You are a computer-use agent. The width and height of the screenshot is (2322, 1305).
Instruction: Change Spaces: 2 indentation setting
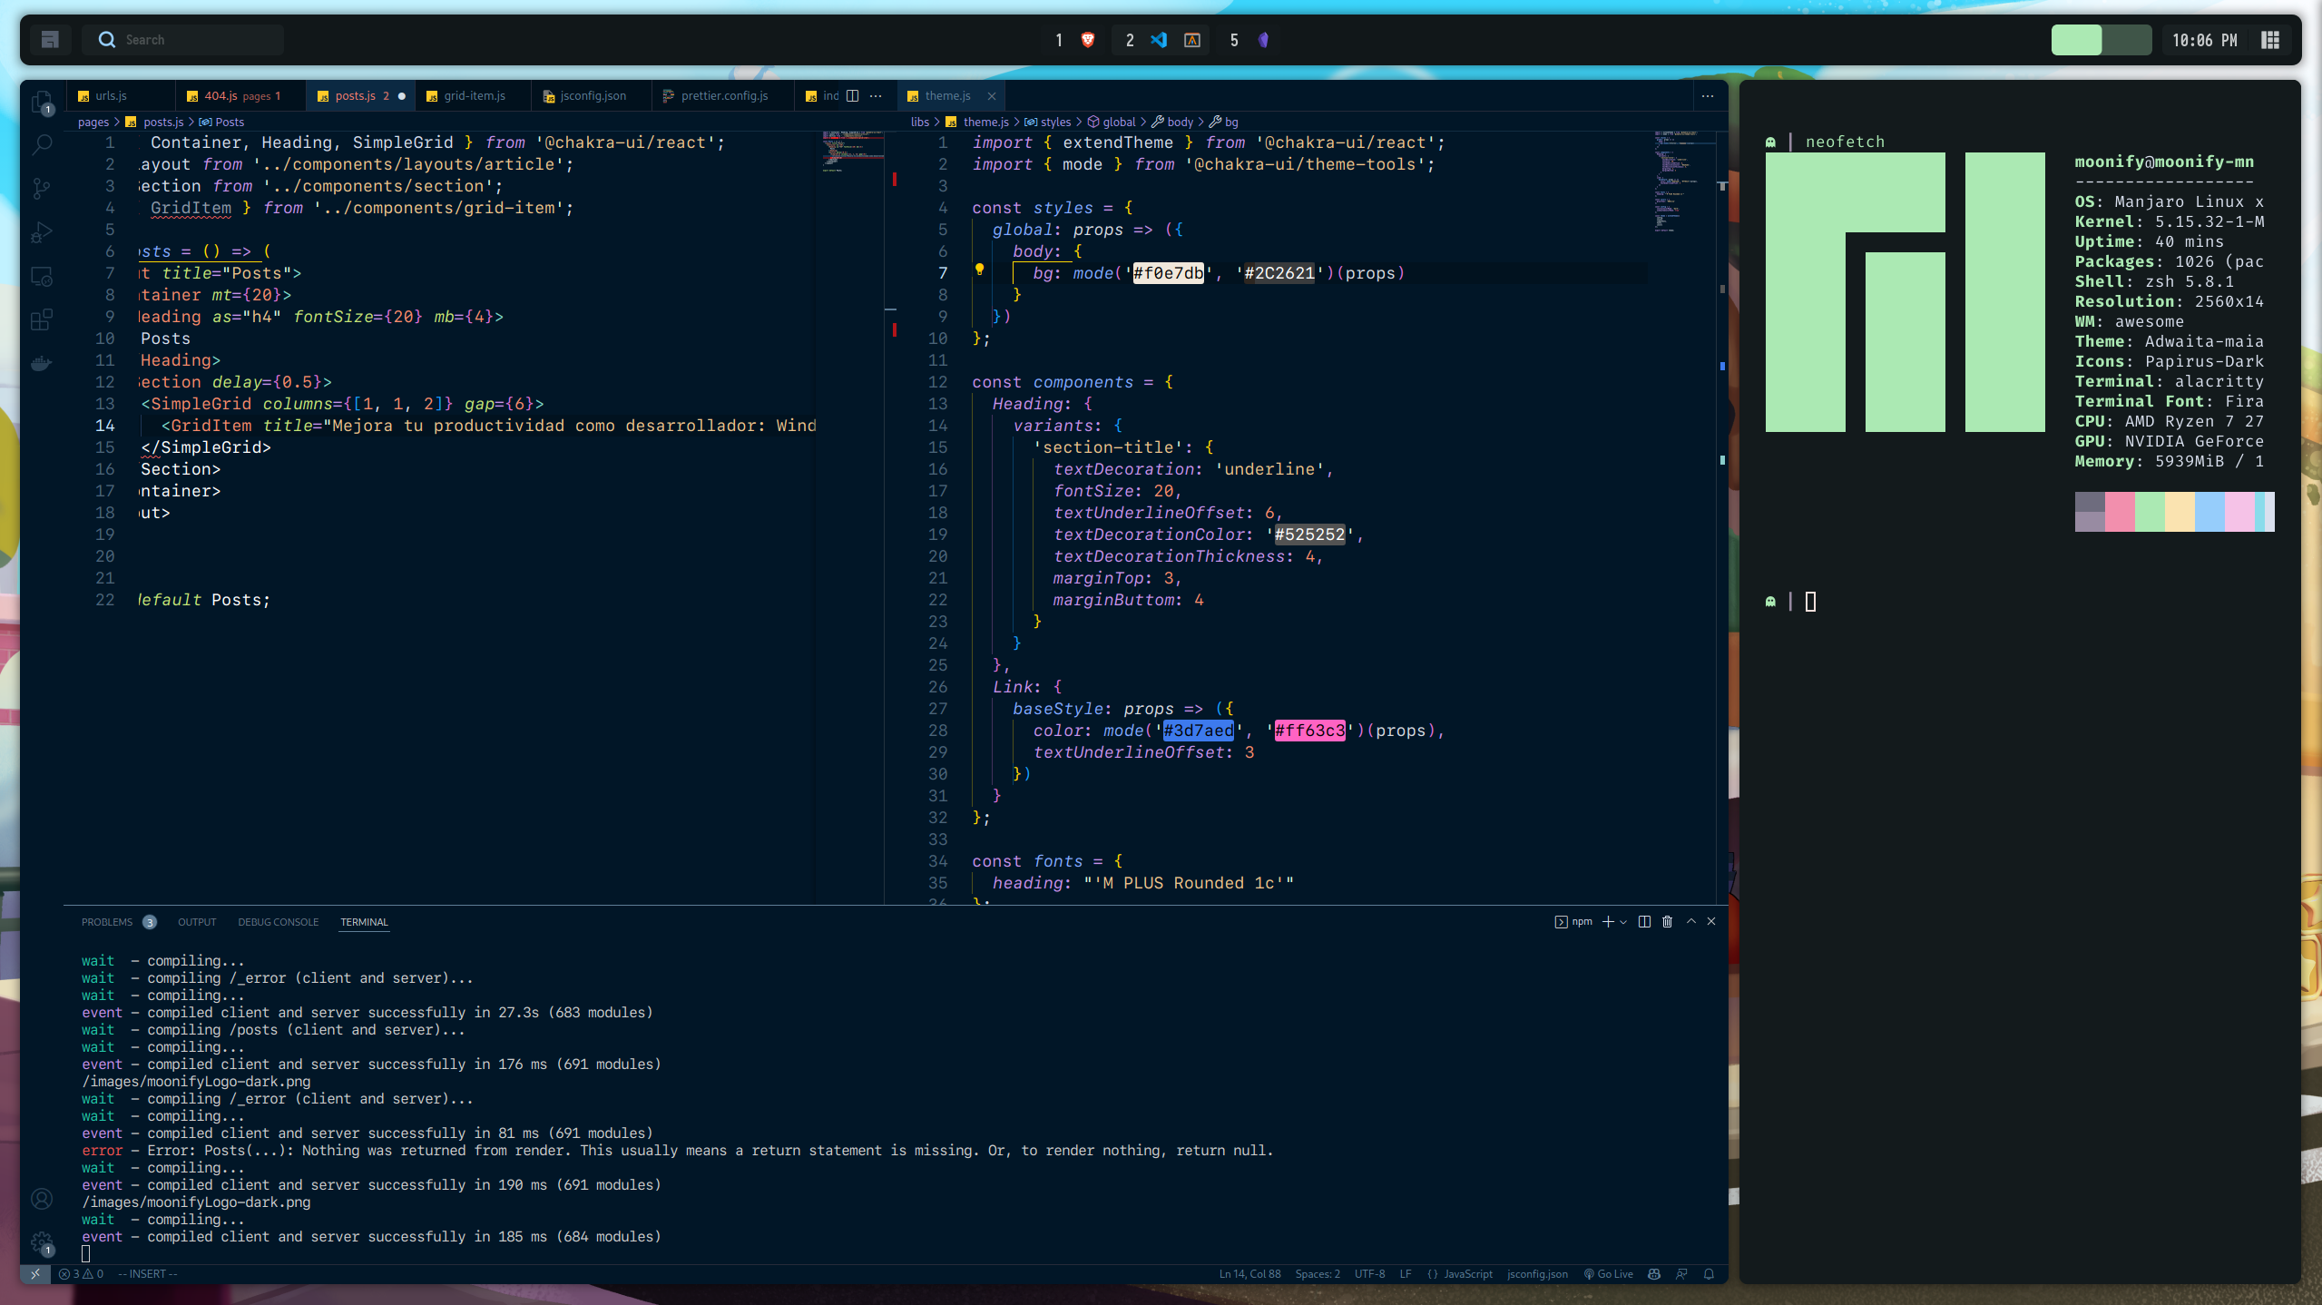point(1317,1274)
